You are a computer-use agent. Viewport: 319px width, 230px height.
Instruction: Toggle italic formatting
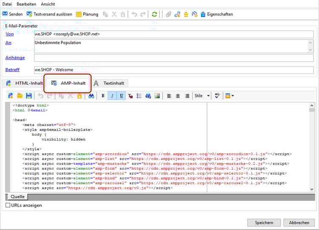[112, 96]
